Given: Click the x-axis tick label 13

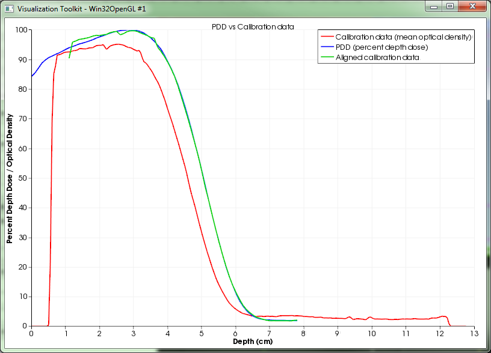Looking at the screenshot, I should pyautogui.click(x=474, y=333).
